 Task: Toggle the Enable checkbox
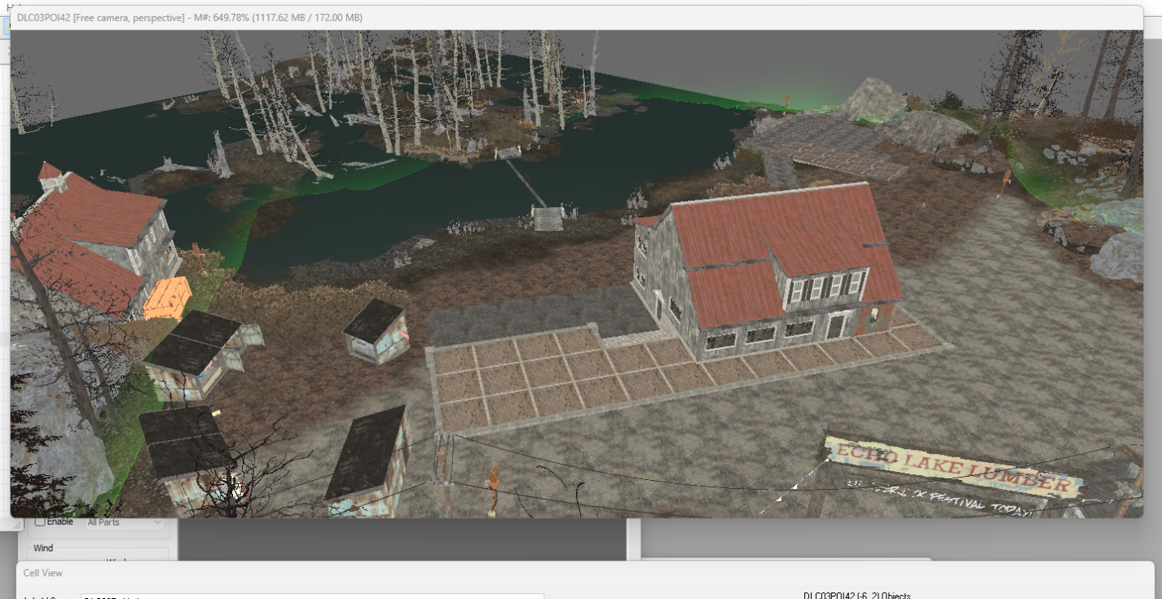click(x=41, y=522)
